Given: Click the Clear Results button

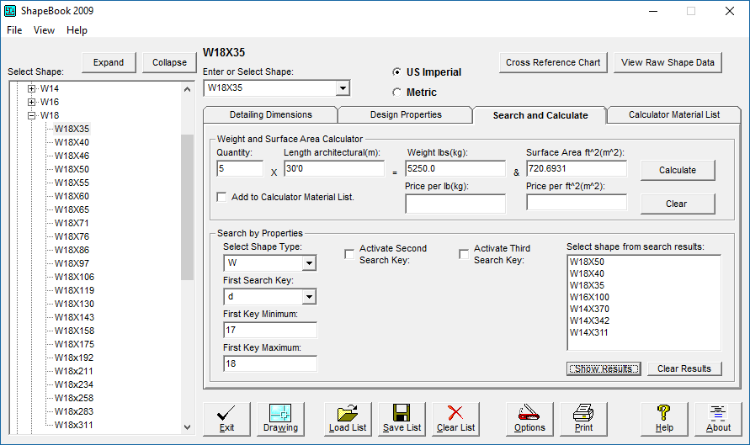Looking at the screenshot, I should 684,368.
